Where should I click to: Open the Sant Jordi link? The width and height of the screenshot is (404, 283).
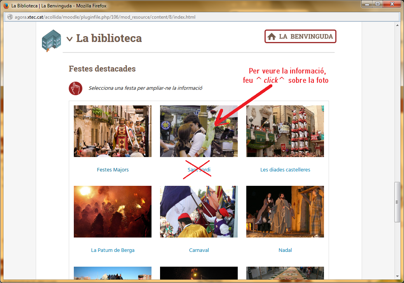tap(199, 170)
